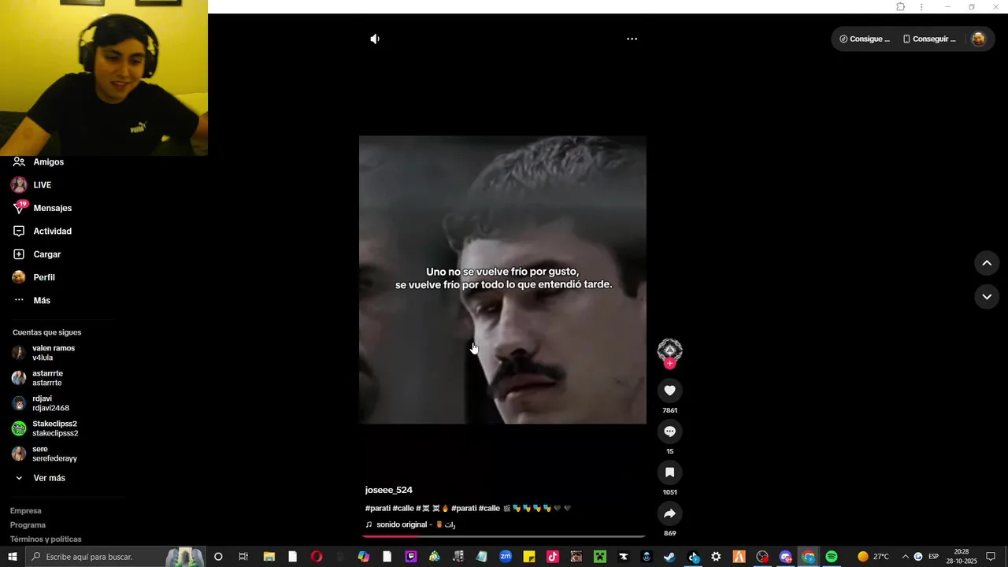The image size is (1008, 567).
Task: Open profile avatar in top right corner
Action: click(978, 39)
